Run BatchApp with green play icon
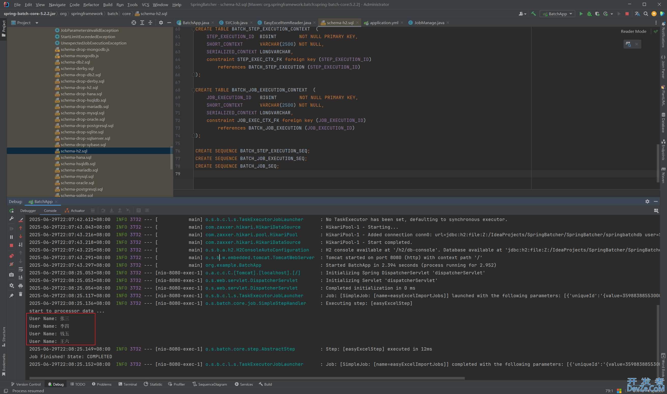Viewport: 667px width, 394px height. pos(581,14)
